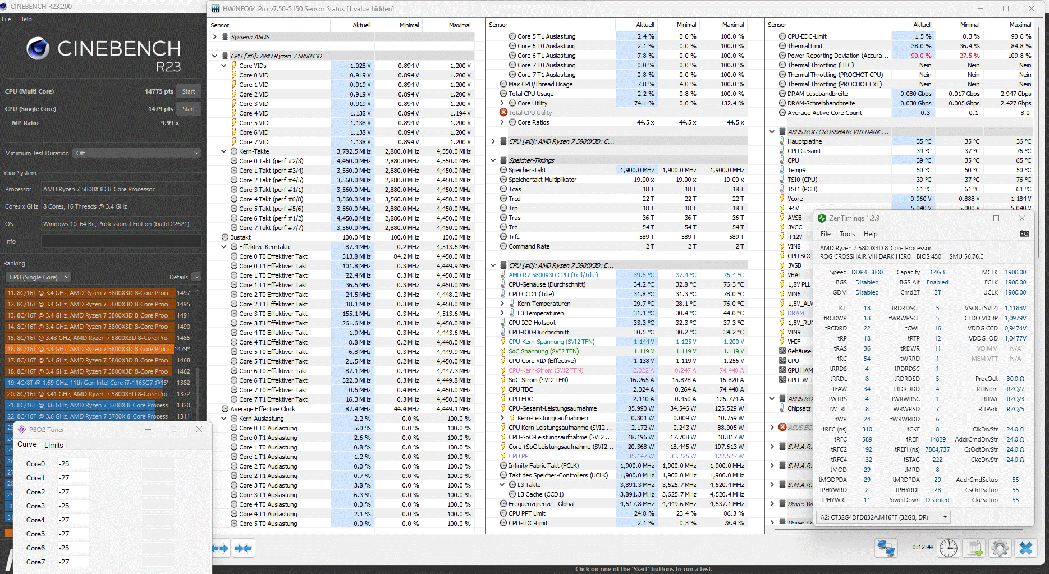Click the circle icon beside Average Effective Clock
Viewport: 1049px width, 574px height.
click(x=225, y=409)
